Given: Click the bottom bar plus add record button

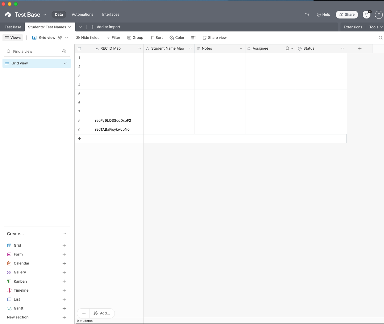Looking at the screenshot, I should point(84,313).
